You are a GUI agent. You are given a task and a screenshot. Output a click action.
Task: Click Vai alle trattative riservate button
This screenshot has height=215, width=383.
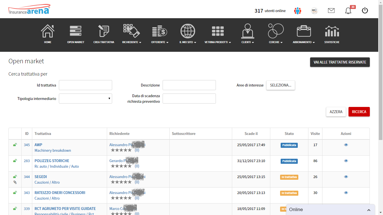[340, 62]
